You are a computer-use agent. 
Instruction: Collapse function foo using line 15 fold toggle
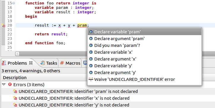click(13, 3)
